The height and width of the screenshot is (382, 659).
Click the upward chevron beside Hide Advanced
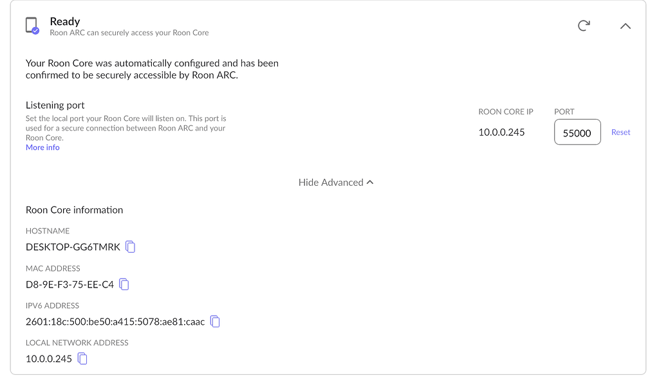pyautogui.click(x=370, y=182)
